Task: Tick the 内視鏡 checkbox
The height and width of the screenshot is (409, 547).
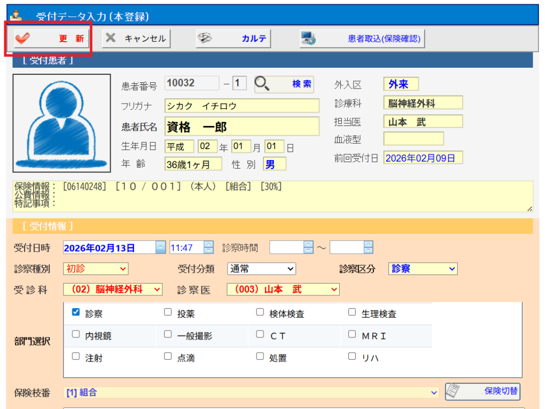Action: pos(76,334)
